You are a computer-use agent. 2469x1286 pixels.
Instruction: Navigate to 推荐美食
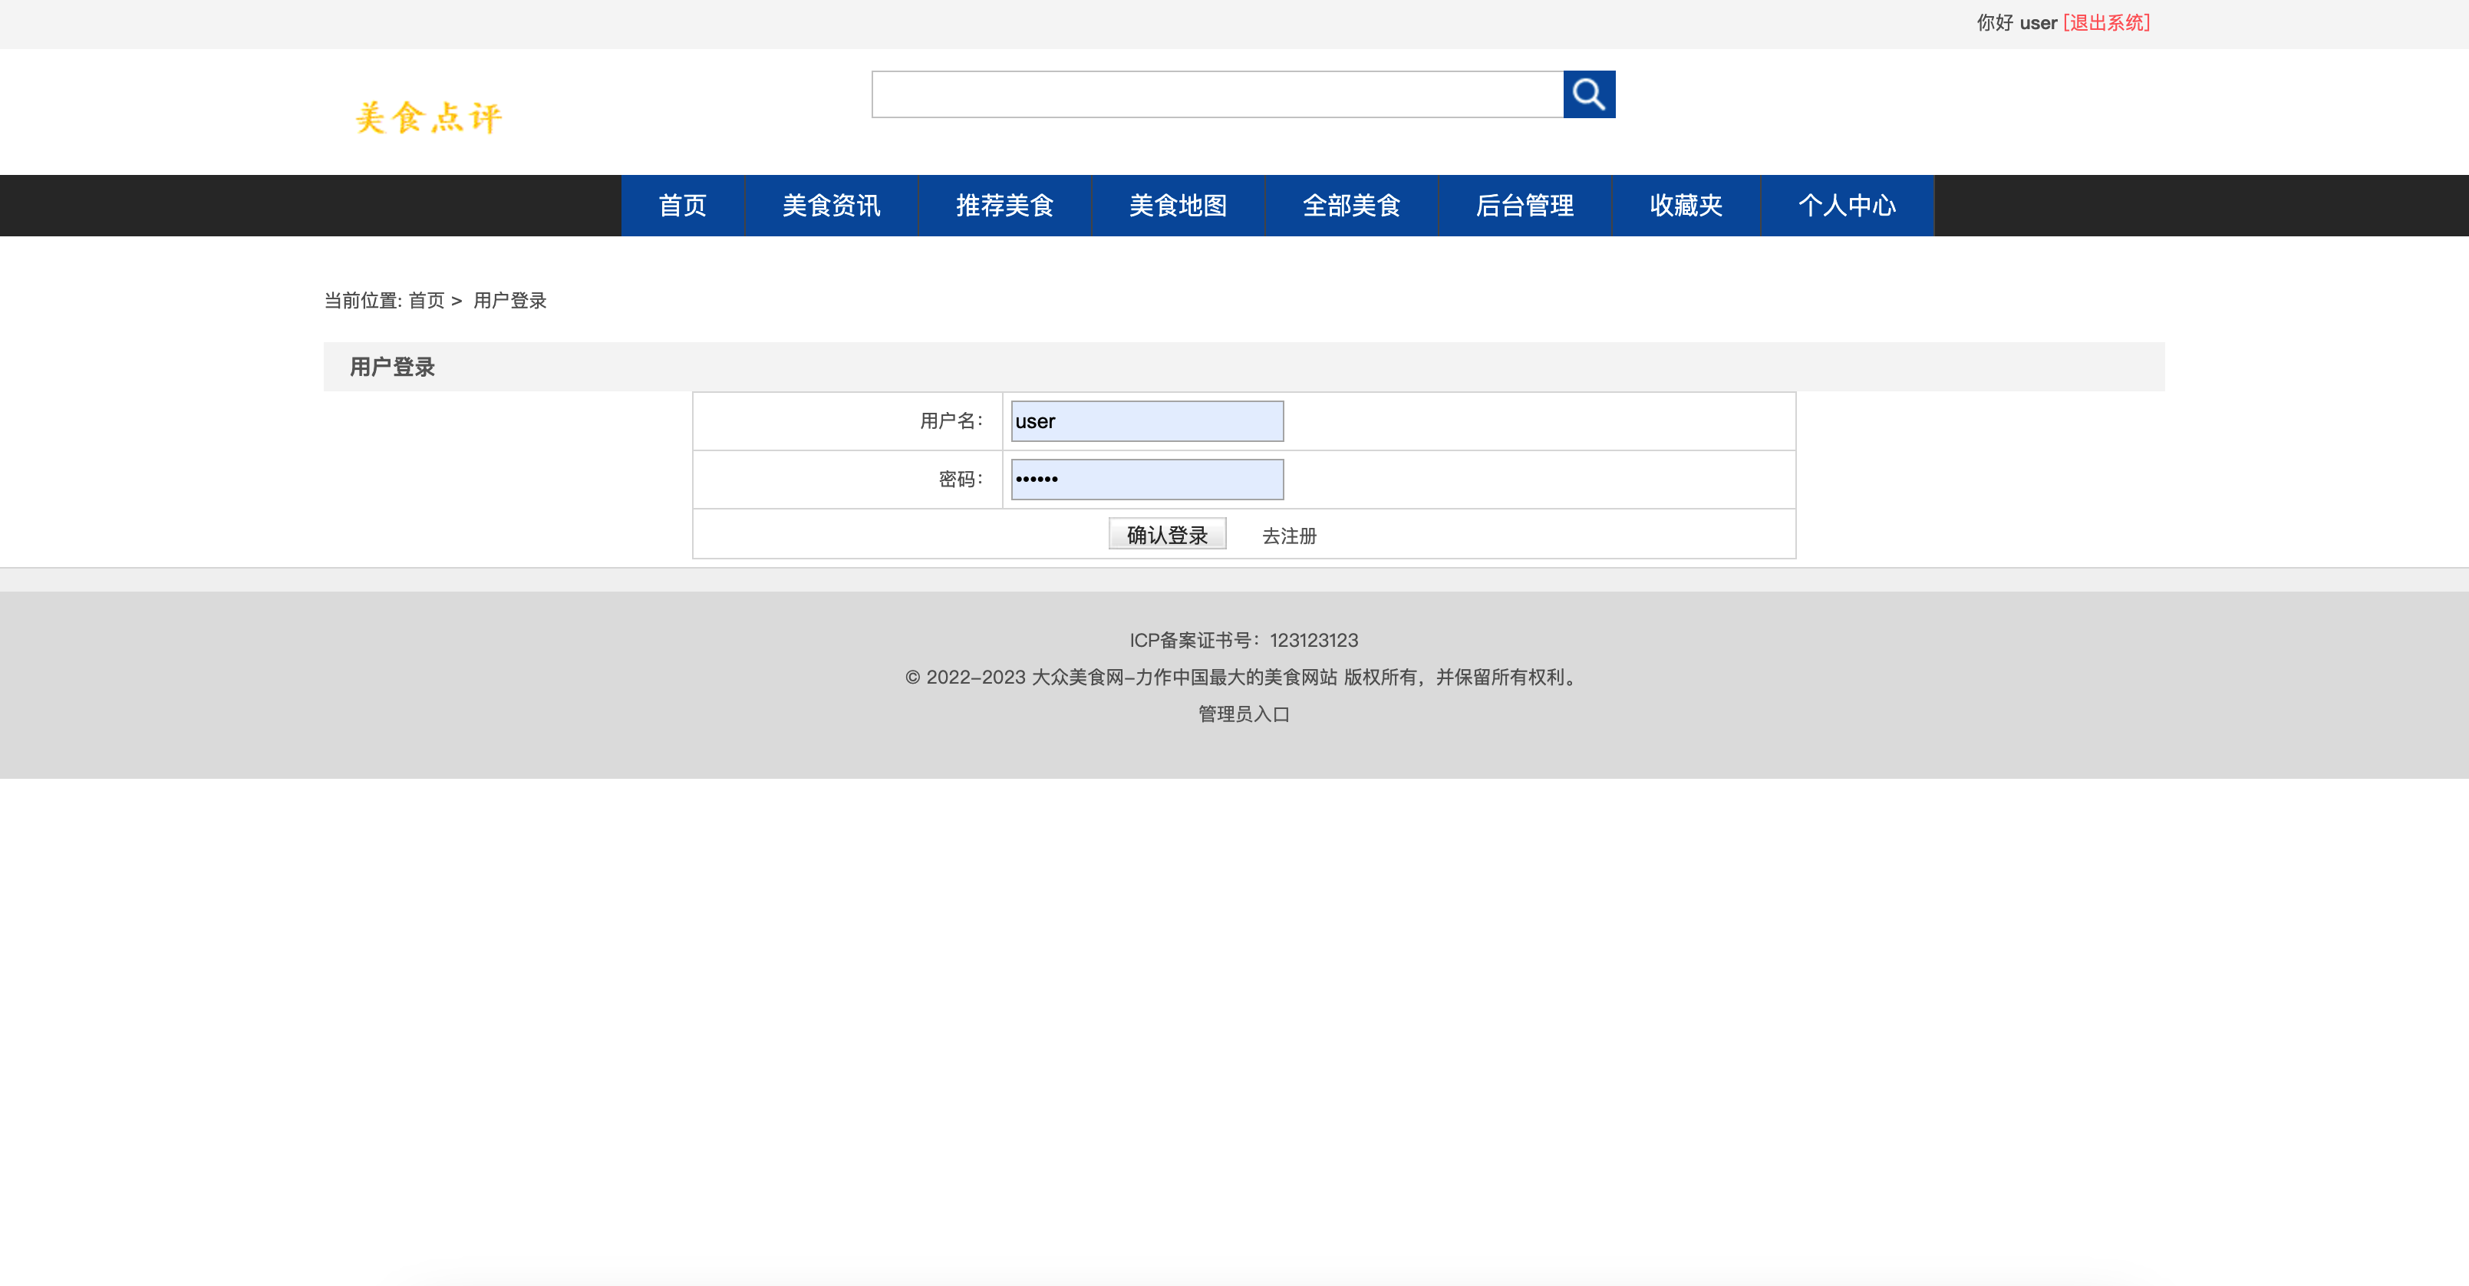tap(1004, 205)
